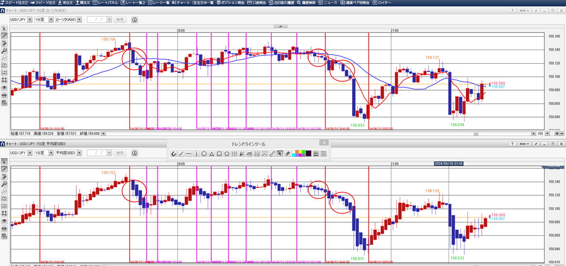Choose the triangle shape tool
This screenshot has height=266, width=566.
pyautogui.click(x=212, y=153)
